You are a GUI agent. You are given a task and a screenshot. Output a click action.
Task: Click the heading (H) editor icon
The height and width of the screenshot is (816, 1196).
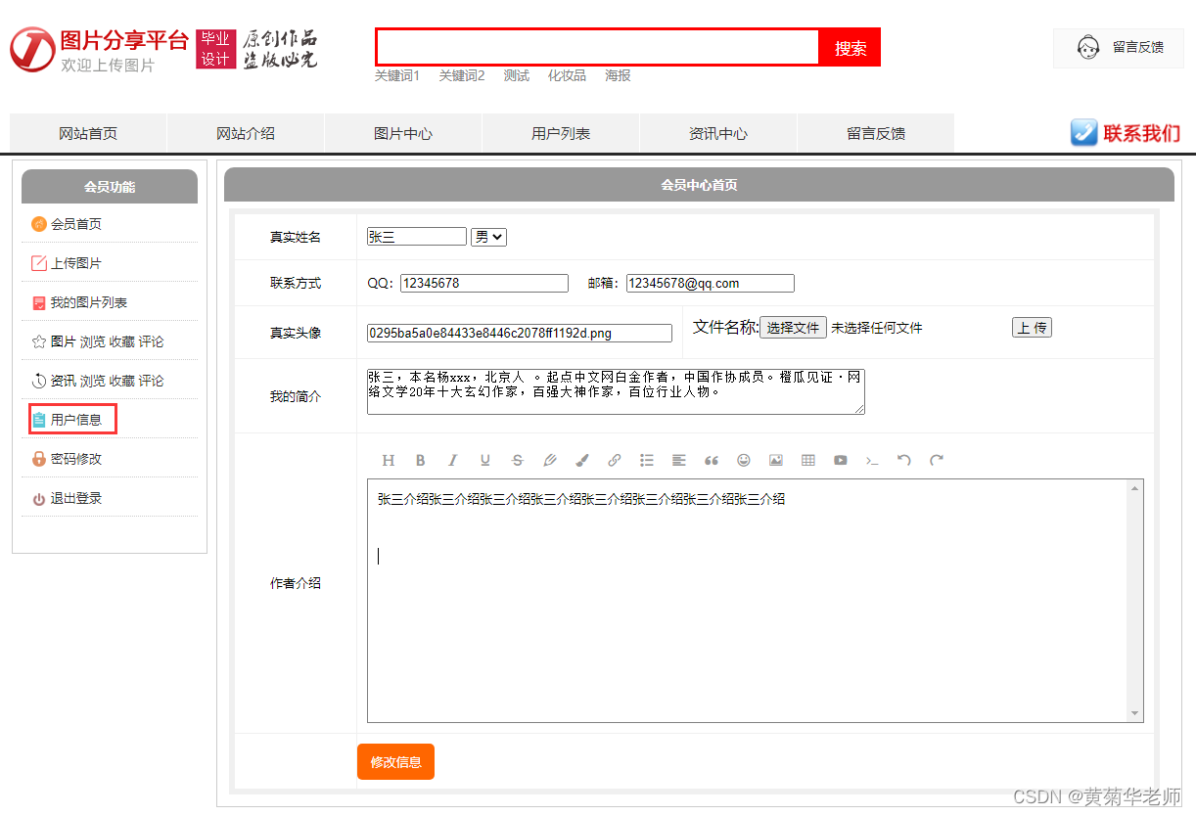pos(389,460)
